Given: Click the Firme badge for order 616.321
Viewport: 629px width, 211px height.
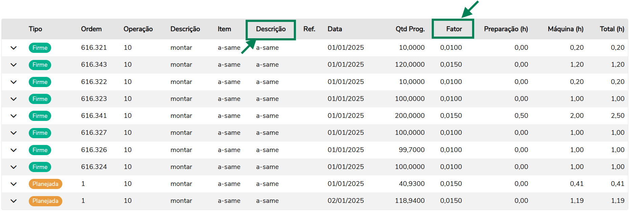Looking at the screenshot, I should tap(40, 48).
